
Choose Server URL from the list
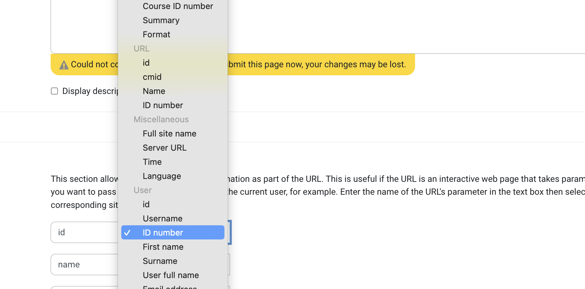(x=164, y=148)
